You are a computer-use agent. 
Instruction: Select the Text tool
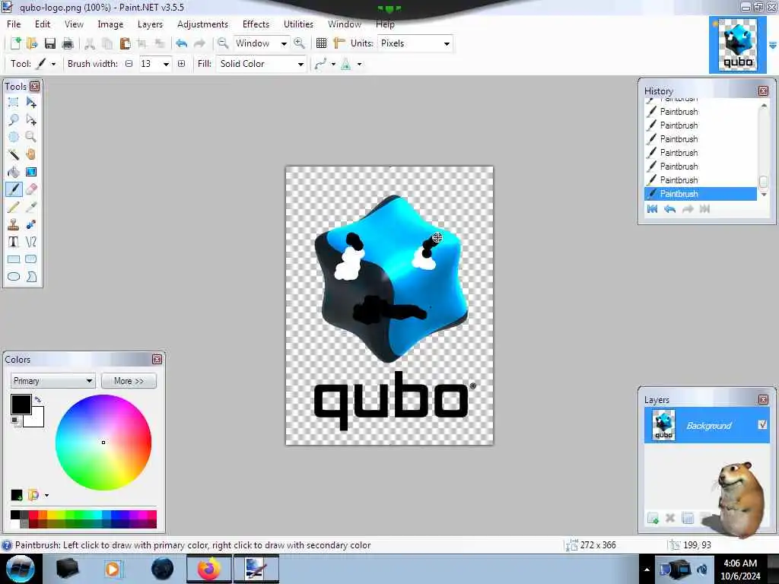[14, 242]
